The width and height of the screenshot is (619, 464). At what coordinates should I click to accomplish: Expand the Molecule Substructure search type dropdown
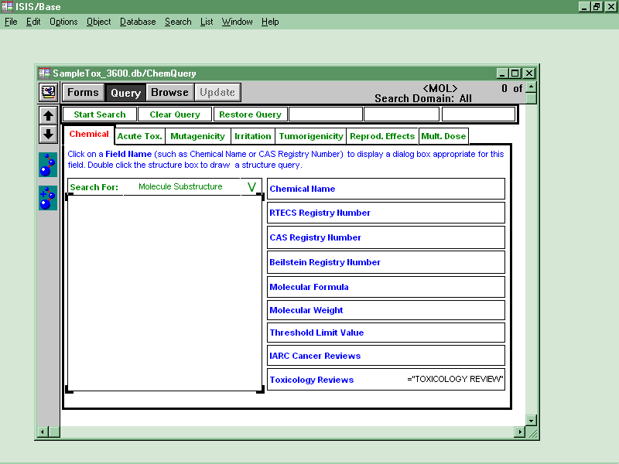click(251, 187)
